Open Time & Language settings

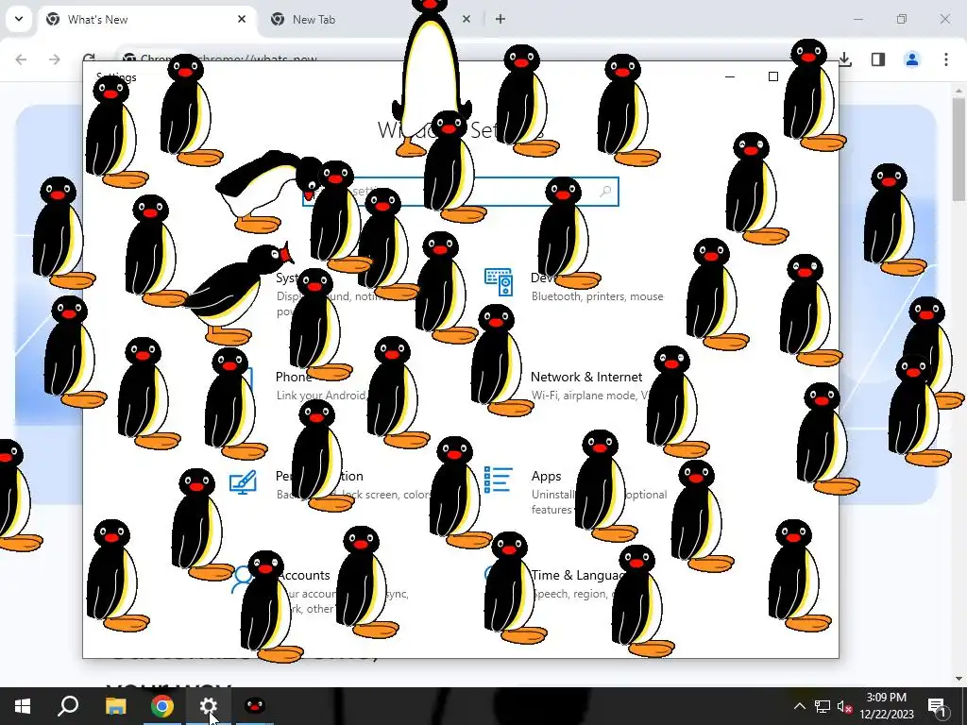click(x=580, y=575)
